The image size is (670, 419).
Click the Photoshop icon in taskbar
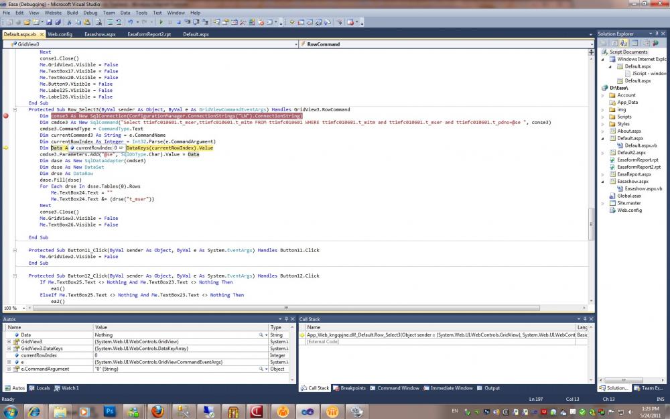110,411
